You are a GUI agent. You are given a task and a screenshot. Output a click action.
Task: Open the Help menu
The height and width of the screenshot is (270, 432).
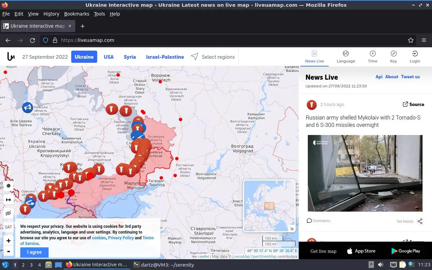click(115, 14)
